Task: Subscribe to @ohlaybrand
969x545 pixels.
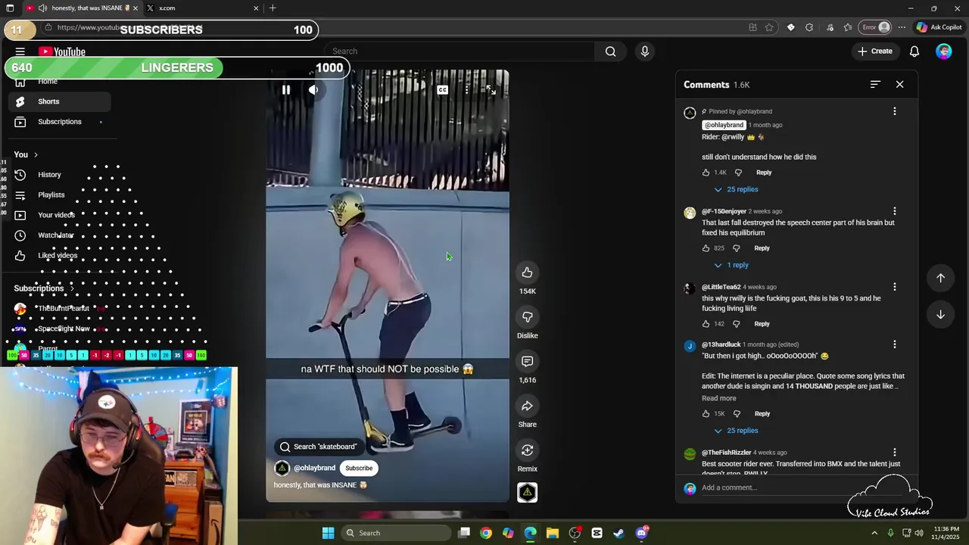Action: [x=359, y=468]
